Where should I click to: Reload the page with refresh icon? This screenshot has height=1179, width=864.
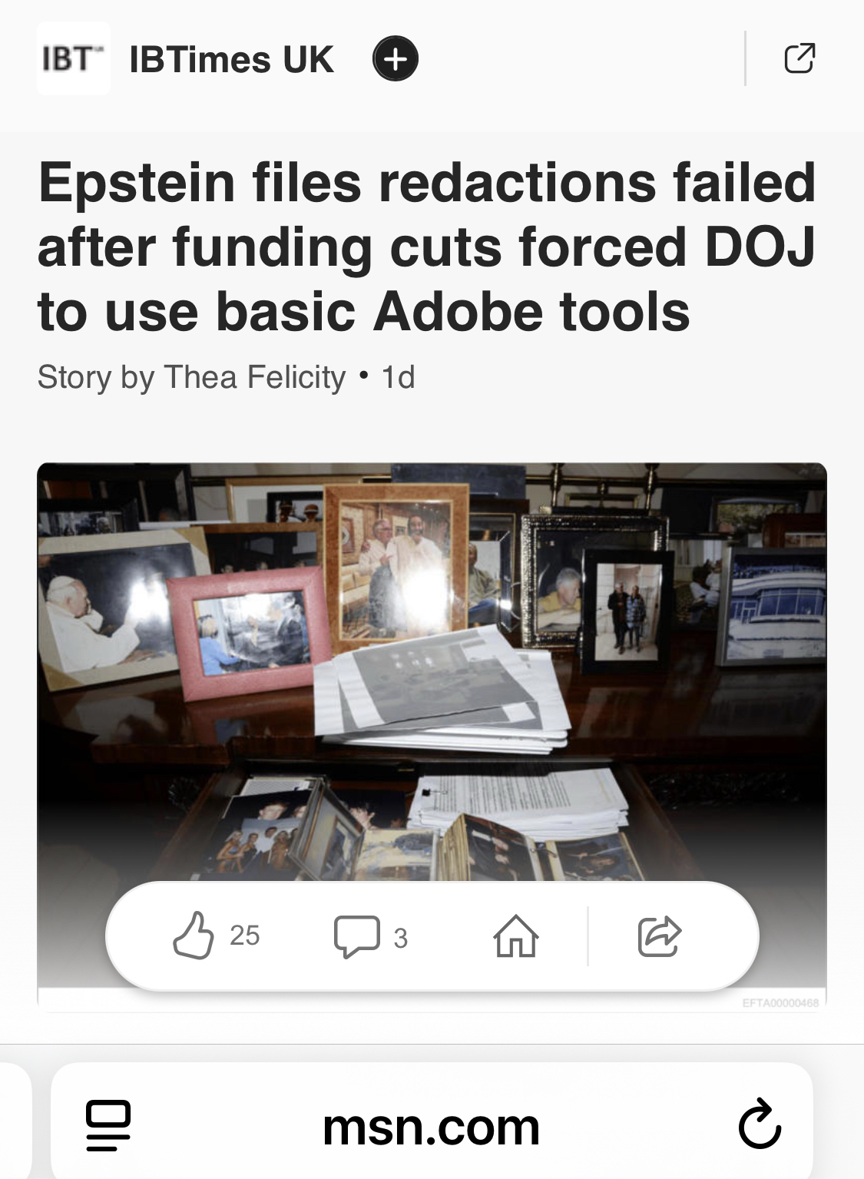pyautogui.click(x=760, y=1124)
